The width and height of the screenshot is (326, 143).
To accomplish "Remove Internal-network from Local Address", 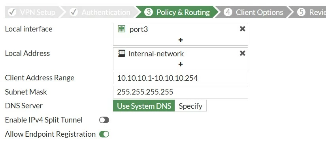I will 242,53.
